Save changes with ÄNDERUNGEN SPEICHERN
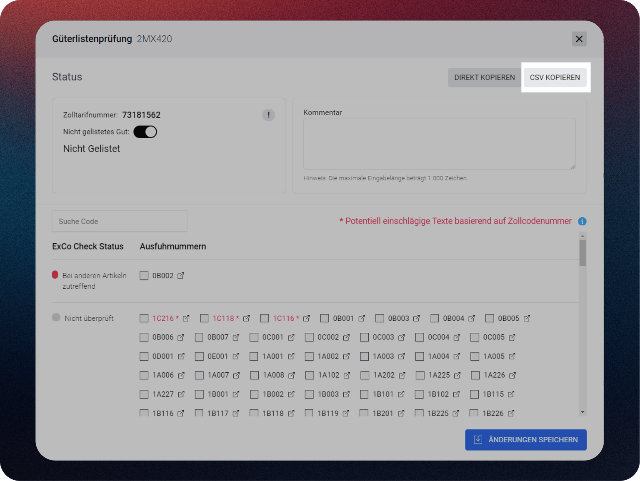This screenshot has height=481, width=640. (x=525, y=440)
